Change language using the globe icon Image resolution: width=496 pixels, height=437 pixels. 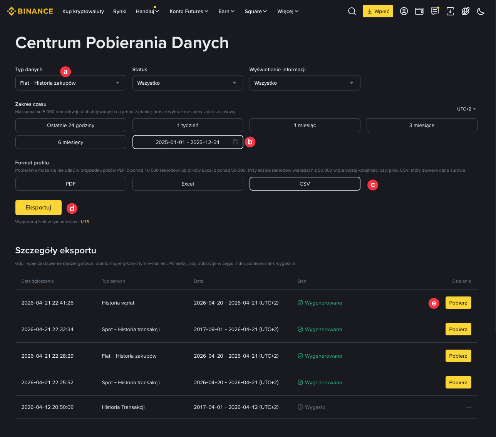click(465, 11)
